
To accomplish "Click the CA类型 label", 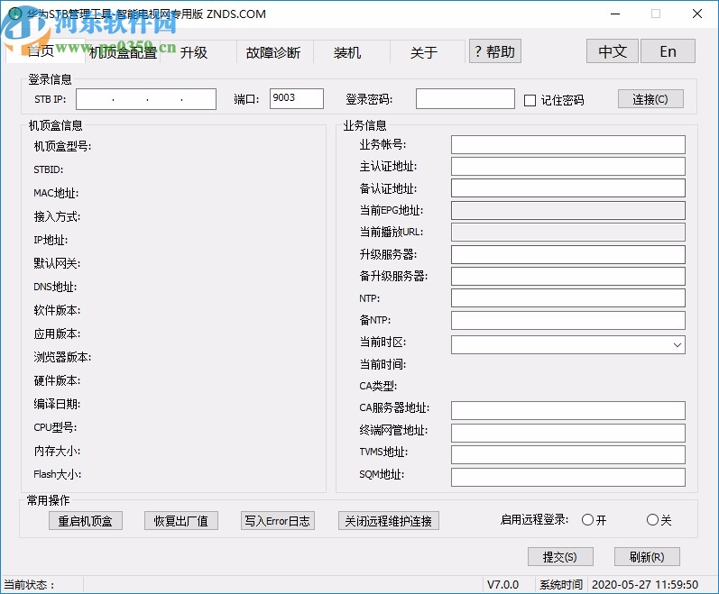I will 378,386.
